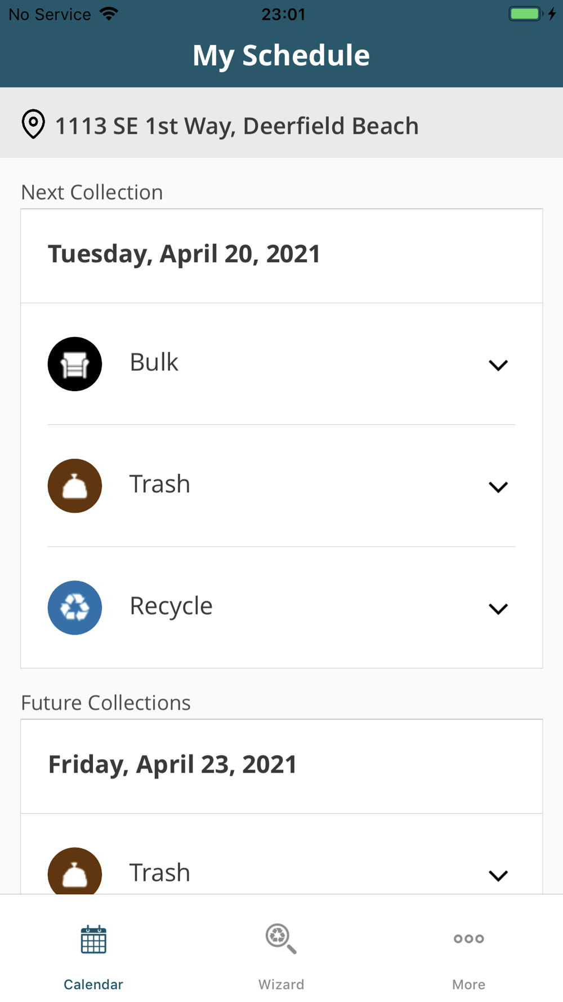Expand the Recycle collection chevron
The height and width of the screenshot is (1002, 563).
point(498,609)
